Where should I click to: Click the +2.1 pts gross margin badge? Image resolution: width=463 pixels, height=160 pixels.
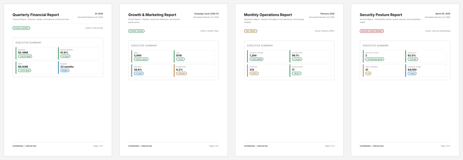(65, 56)
